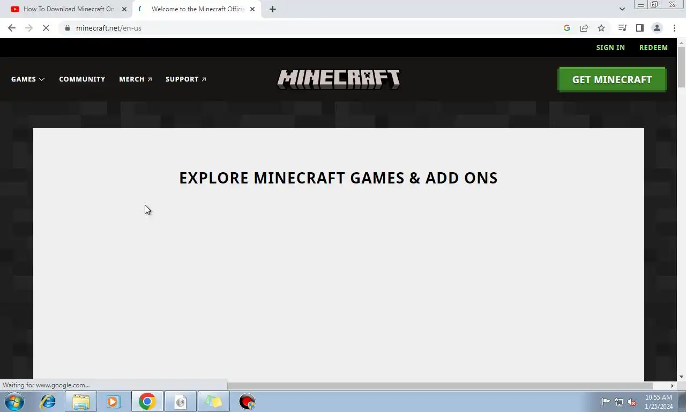Open Windows Explorer folder icon
The width and height of the screenshot is (686, 412).
[81, 401]
